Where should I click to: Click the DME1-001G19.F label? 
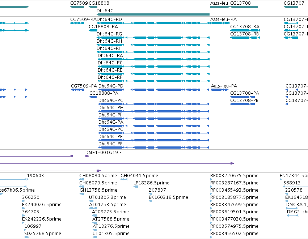(103, 153)
